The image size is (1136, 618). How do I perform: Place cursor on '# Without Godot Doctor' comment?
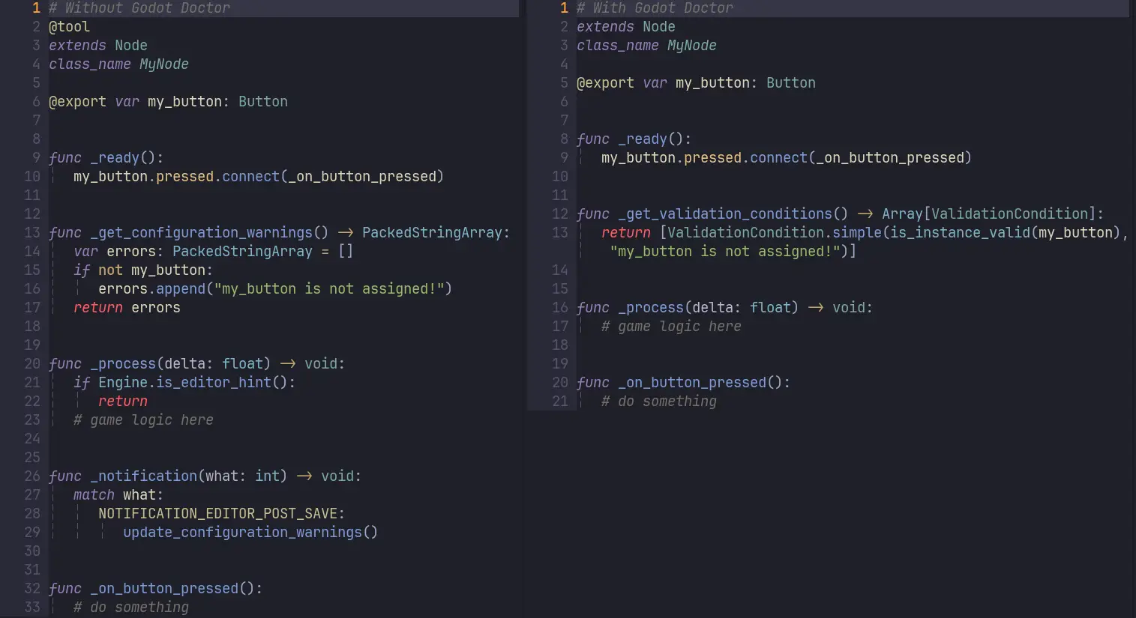click(139, 8)
